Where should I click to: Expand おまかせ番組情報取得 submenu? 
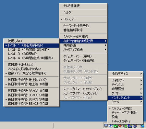[83, 41]
